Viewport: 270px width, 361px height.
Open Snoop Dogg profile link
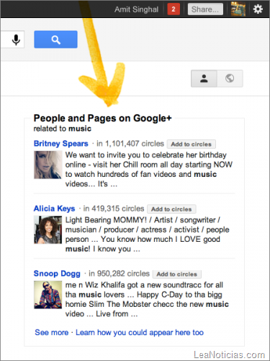[57, 274]
